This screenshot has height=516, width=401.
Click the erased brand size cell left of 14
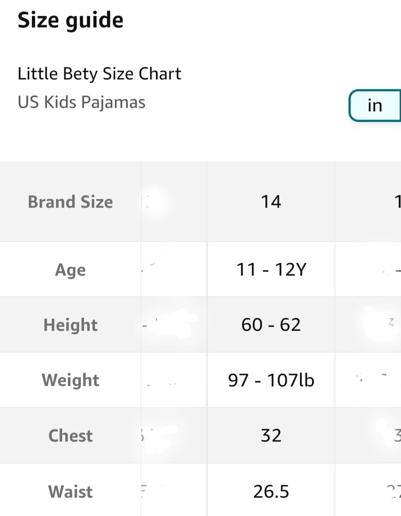[x=174, y=202]
